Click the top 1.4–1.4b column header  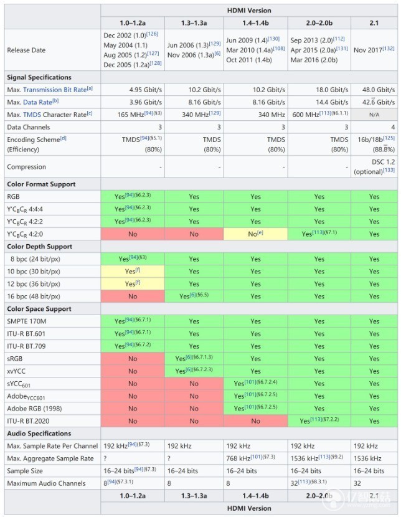point(255,23)
